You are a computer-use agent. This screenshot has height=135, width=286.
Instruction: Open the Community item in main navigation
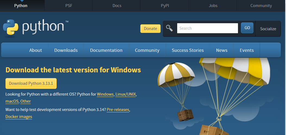coord(147,50)
